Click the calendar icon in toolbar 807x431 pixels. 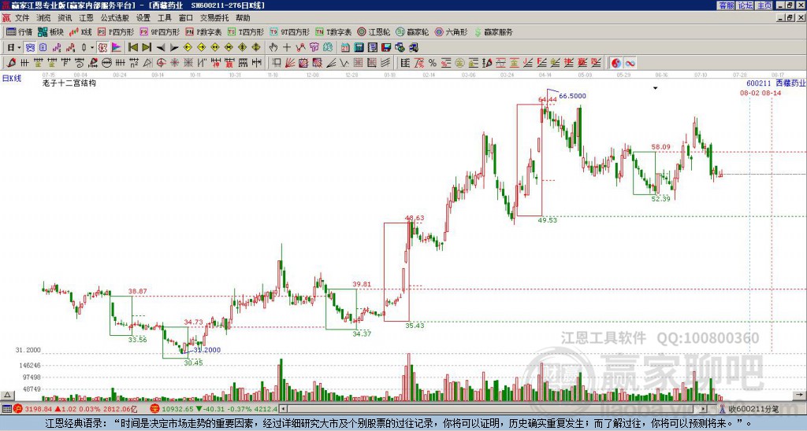point(345,48)
